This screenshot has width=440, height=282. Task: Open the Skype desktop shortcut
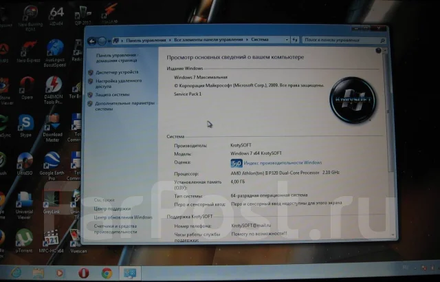pyautogui.click(x=26, y=126)
